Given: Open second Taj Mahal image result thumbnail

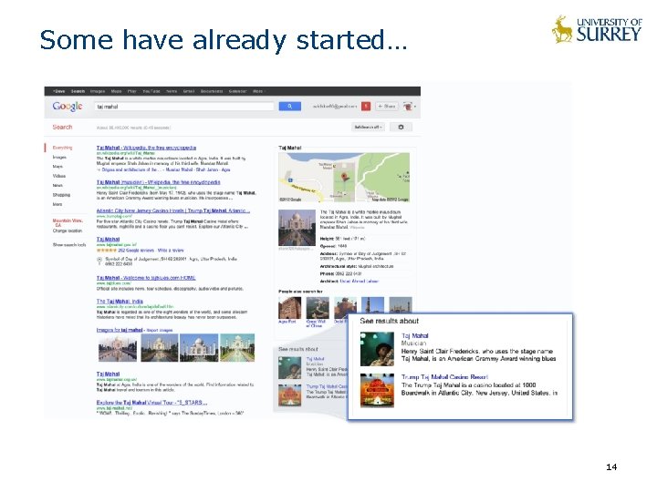Looking at the screenshot, I should point(160,347).
